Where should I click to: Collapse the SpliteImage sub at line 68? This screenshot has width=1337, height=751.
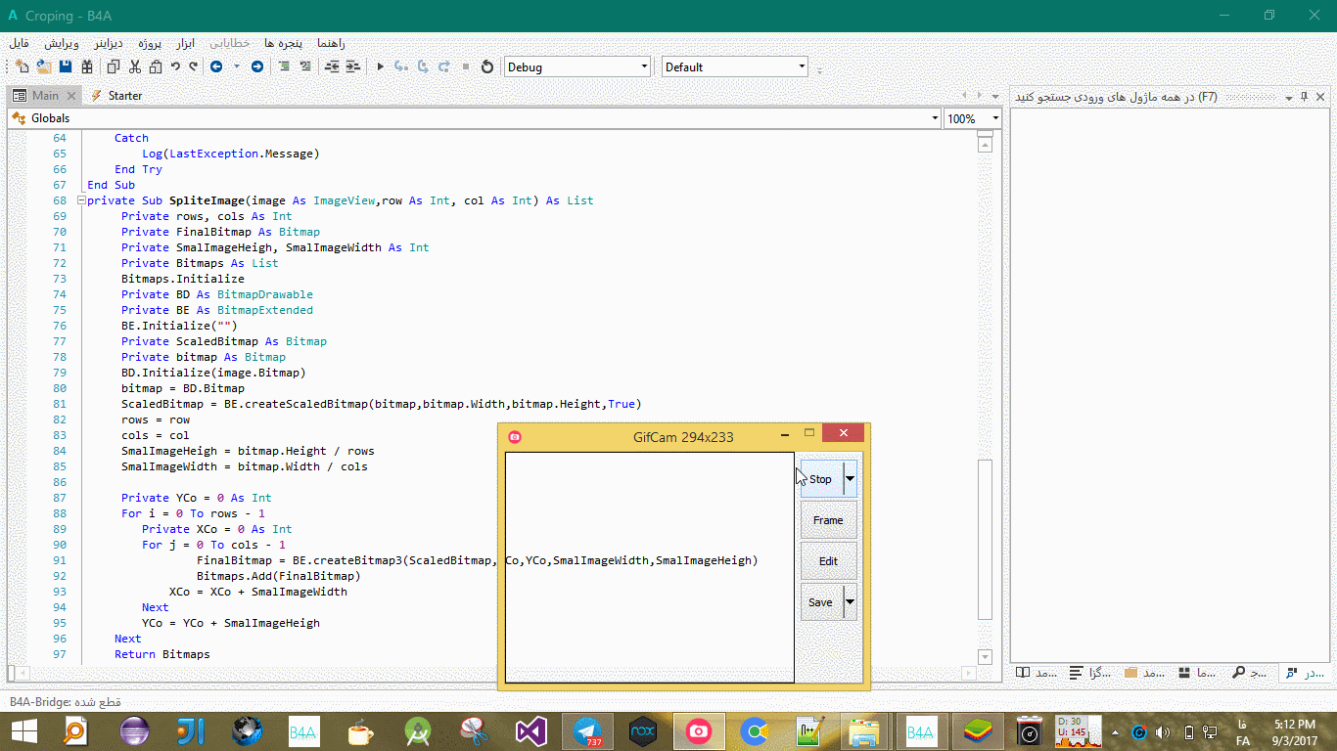82,200
